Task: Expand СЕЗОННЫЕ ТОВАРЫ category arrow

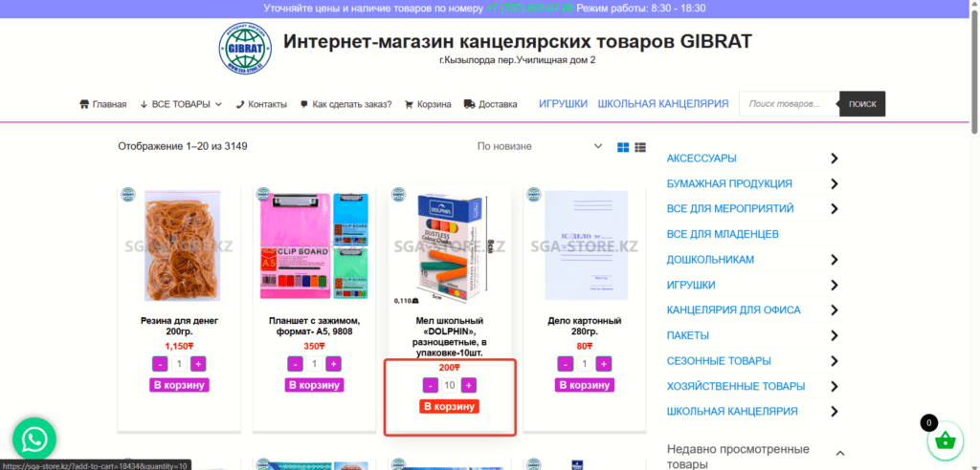Action: point(835,361)
